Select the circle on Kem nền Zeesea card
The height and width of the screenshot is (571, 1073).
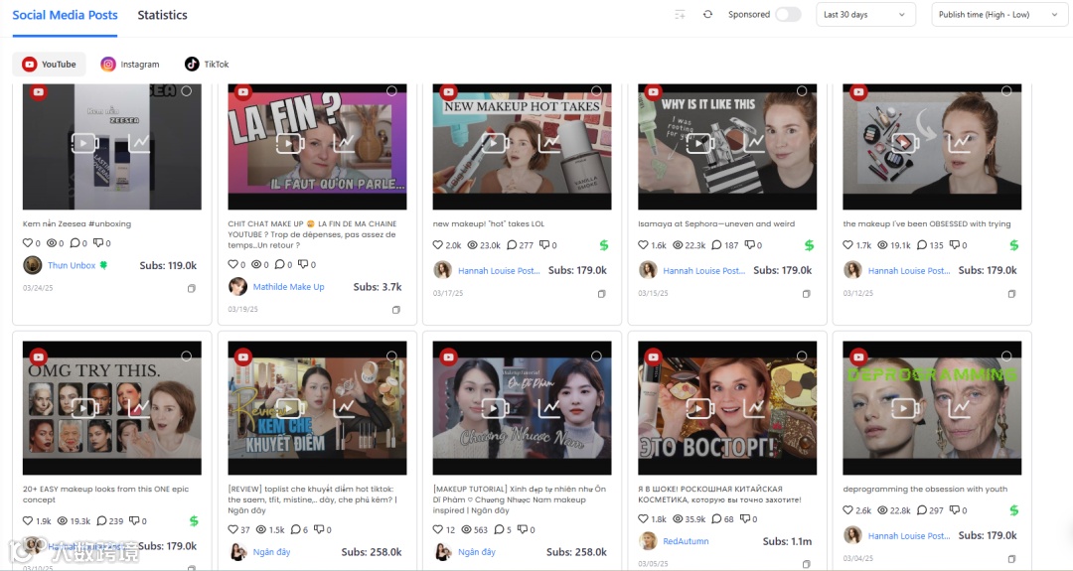(186, 91)
